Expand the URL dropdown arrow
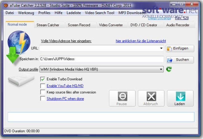The image size is (203, 139). pyautogui.click(x=161, y=48)
